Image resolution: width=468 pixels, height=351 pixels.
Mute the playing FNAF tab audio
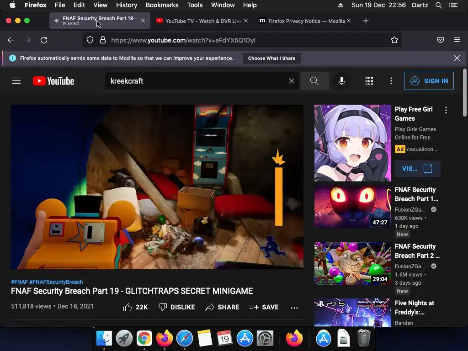click(56, 21)
